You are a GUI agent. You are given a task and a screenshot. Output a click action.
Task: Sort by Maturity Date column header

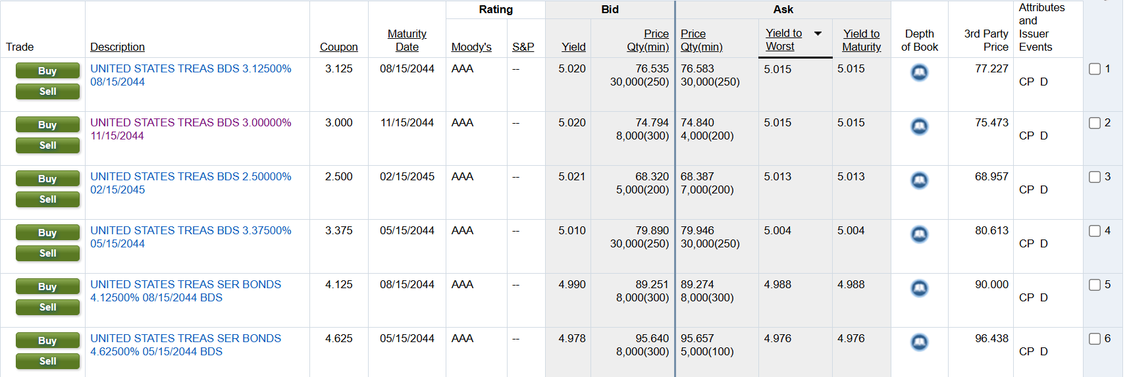pos(407,40)
